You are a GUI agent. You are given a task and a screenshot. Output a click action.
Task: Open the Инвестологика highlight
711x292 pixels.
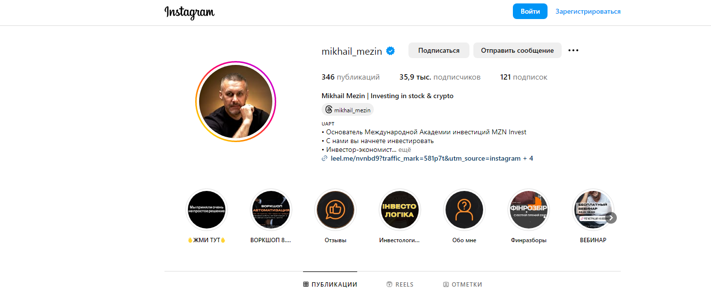(400, 209)
